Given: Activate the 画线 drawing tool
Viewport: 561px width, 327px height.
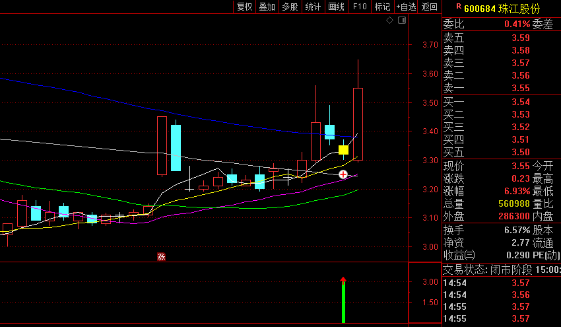Looking at the screenshot, I should coord(337,7).
